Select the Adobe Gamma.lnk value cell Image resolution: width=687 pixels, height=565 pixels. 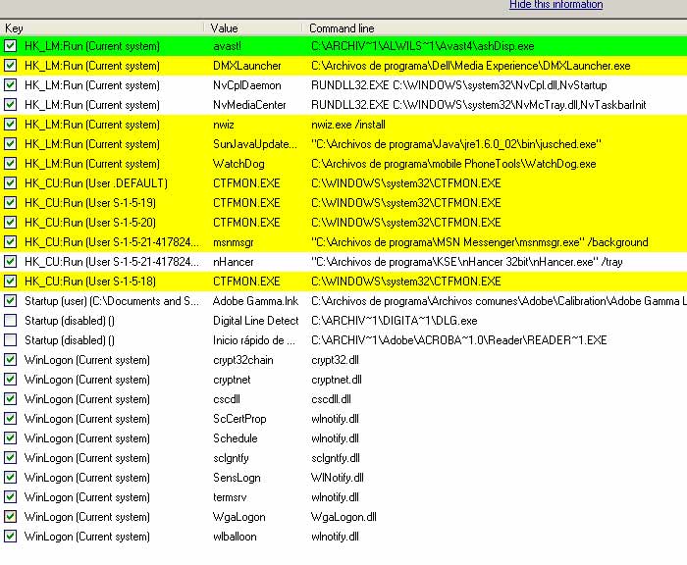point(255,301)
